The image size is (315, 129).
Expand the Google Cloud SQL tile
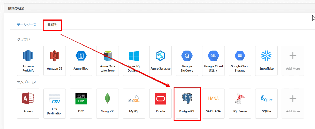pyautogui.click(x=213, y=61)
